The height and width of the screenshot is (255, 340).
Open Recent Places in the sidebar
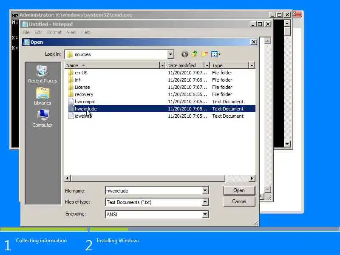[42, 74]
